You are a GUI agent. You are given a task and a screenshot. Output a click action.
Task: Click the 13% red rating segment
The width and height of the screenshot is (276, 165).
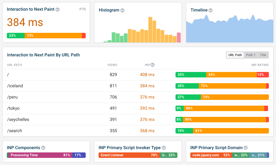(x=263, y=75)
